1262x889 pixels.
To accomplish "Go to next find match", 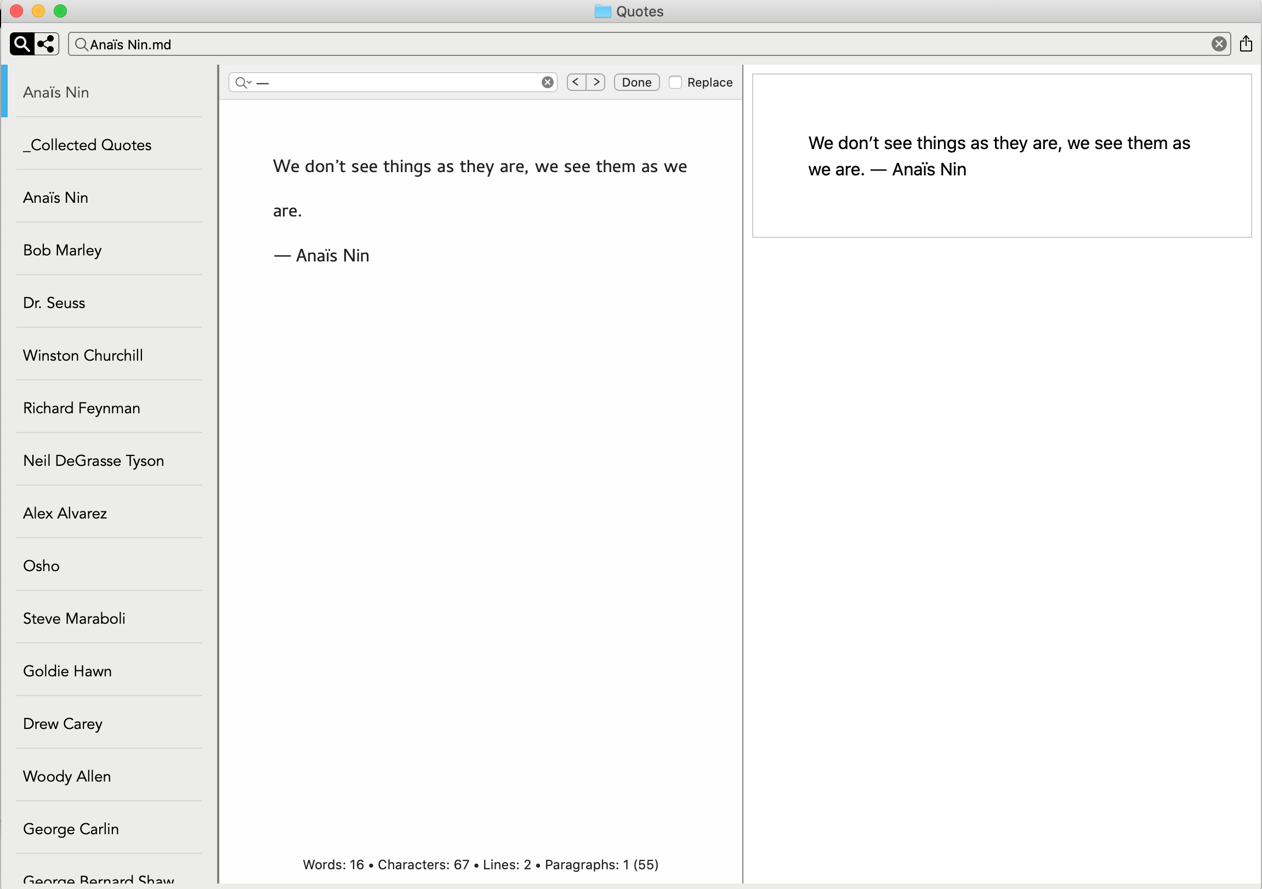I will tap(596, 82).
